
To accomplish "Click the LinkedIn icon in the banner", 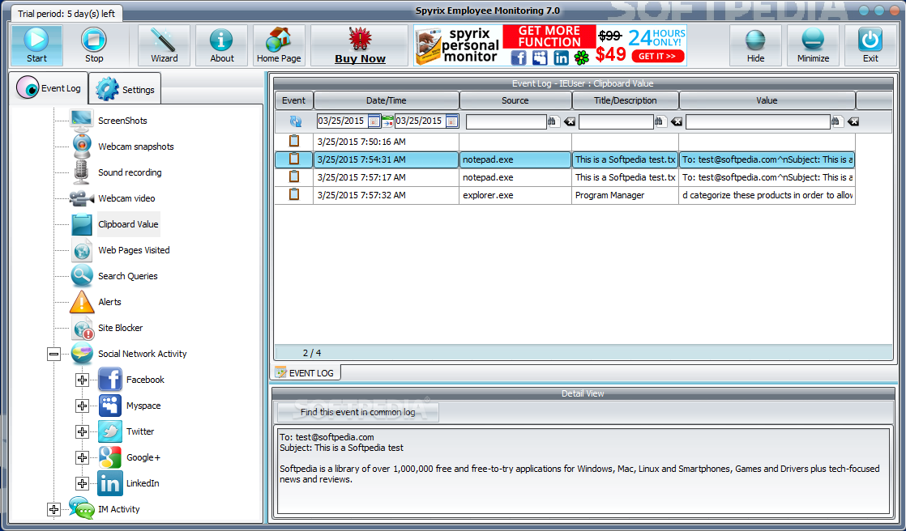I will pyautogui.click(x=561, y=57).
